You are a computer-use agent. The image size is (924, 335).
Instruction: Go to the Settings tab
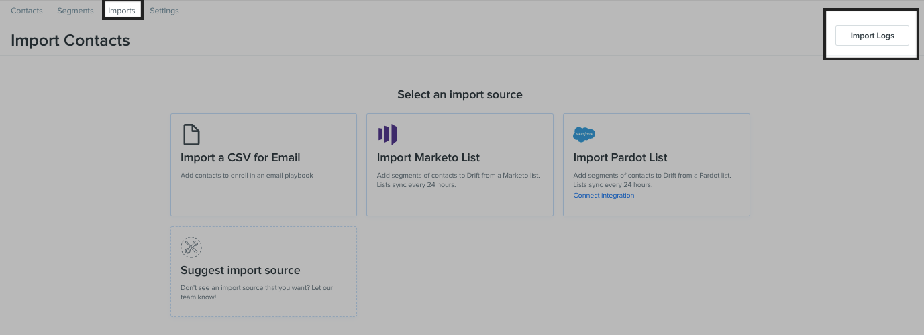[164, 11]
